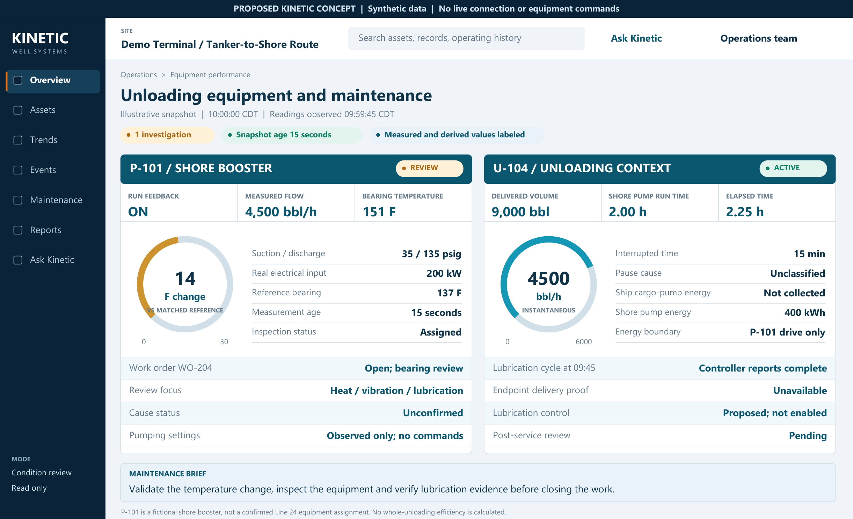Click the bearing temperature '151 F' value
Screen dimensions: 853x519
[x=379, y=212]
